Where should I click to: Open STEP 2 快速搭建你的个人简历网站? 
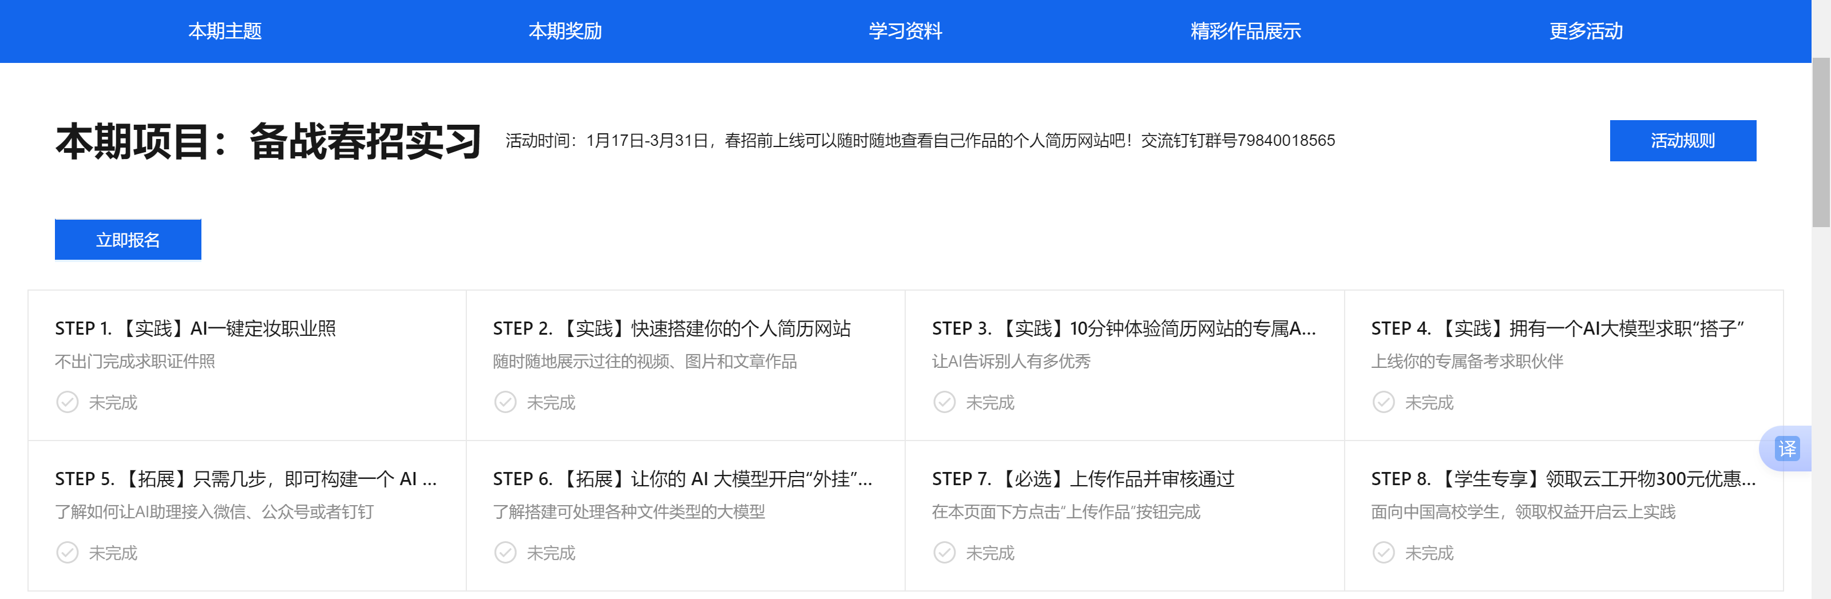tap(672, 328)
